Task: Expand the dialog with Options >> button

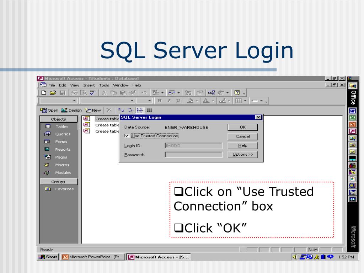Action: click(242, 155)
